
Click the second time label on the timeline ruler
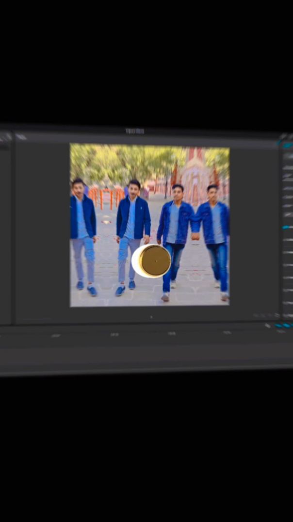pyautogui.click(x=114, y=334)
